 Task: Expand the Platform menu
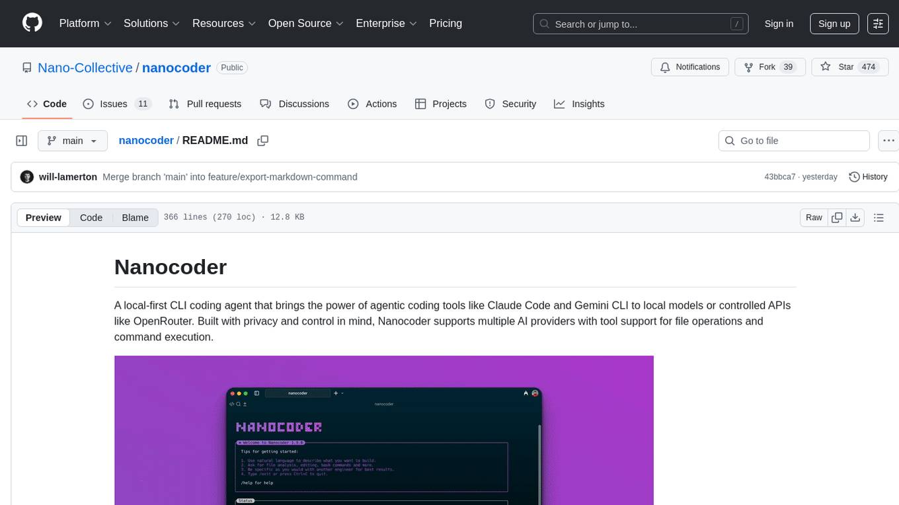click(x=85, y=23)
